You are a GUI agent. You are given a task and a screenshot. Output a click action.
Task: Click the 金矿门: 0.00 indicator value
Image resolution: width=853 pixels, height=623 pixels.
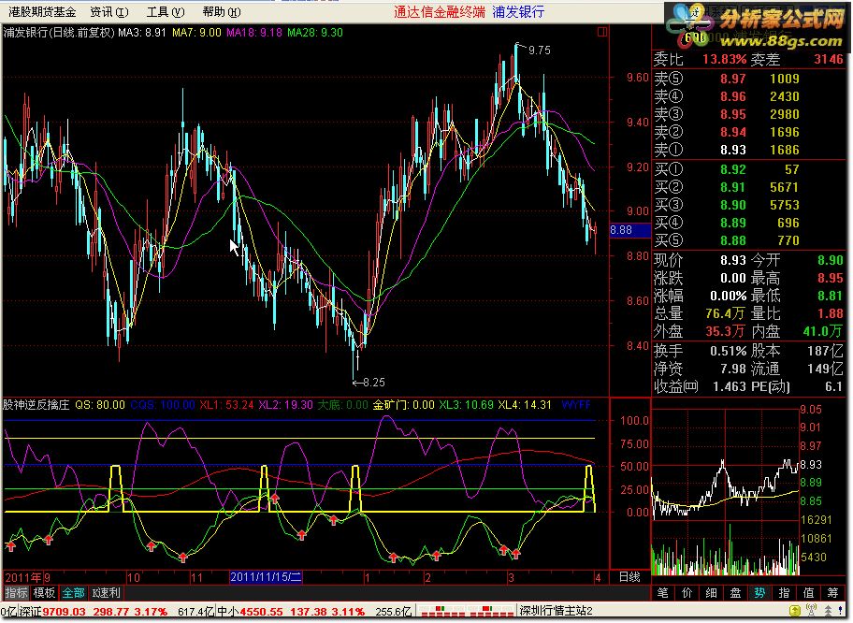click(x=404, y=405)
